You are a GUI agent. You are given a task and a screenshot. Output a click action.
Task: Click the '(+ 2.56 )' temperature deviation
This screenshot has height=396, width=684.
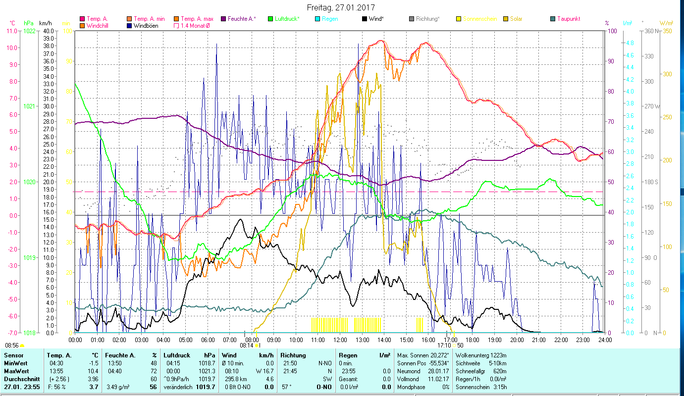click(60, 379)
